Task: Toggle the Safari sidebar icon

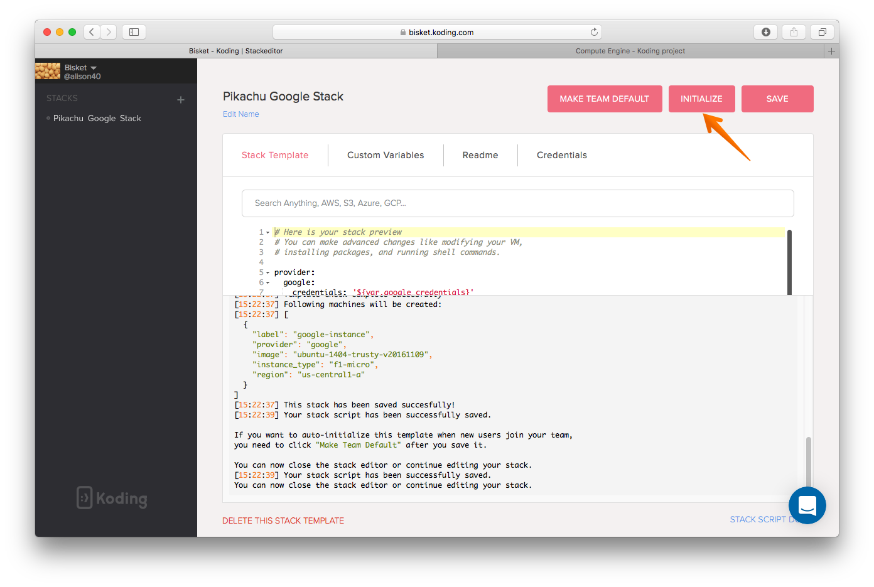Action: coord(134,32)
